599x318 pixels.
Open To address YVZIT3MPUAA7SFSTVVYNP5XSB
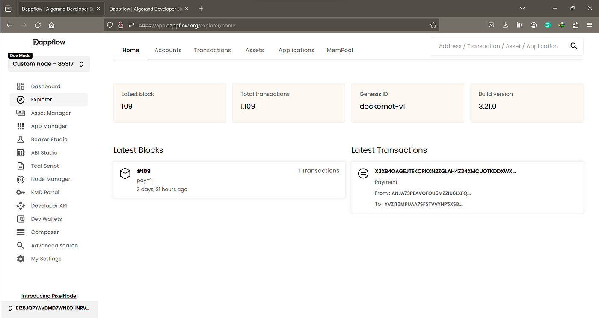click(424, 204)
